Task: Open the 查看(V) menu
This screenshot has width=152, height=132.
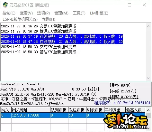Action: coord(26,13)
